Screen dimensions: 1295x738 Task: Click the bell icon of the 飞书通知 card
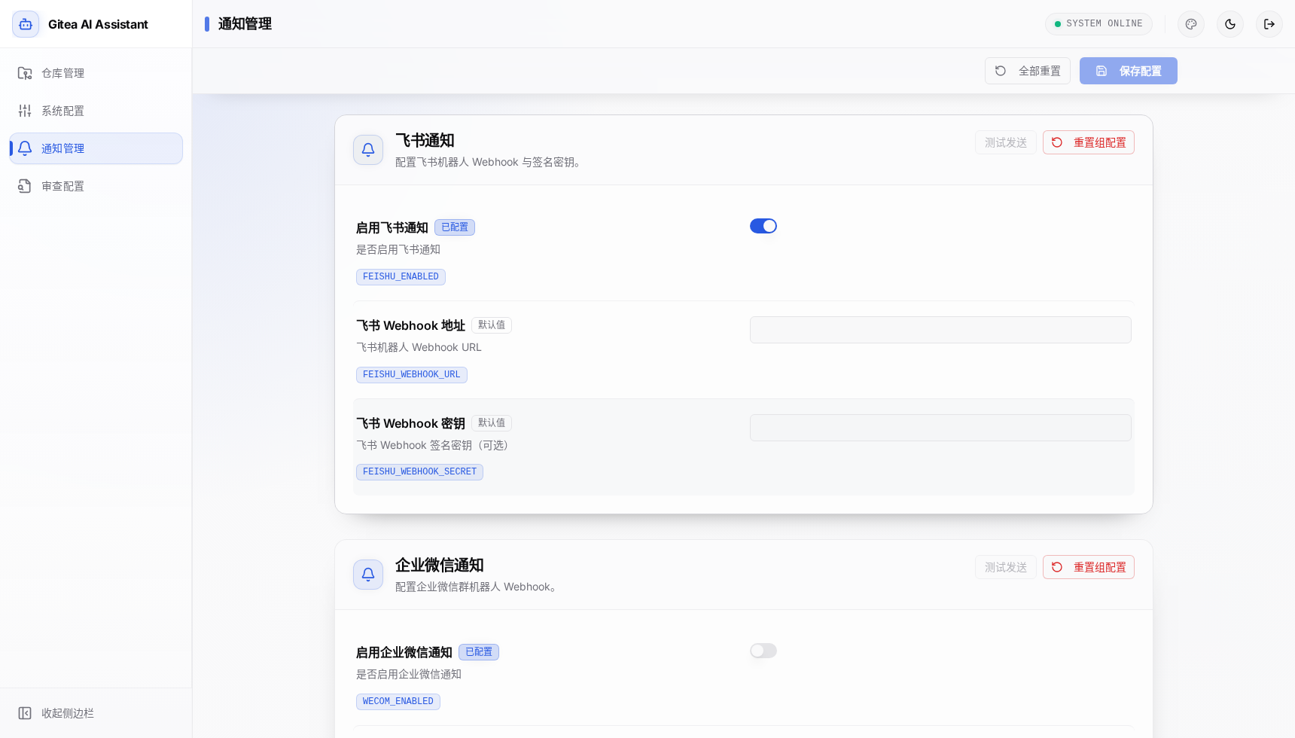tap(368, 150)
